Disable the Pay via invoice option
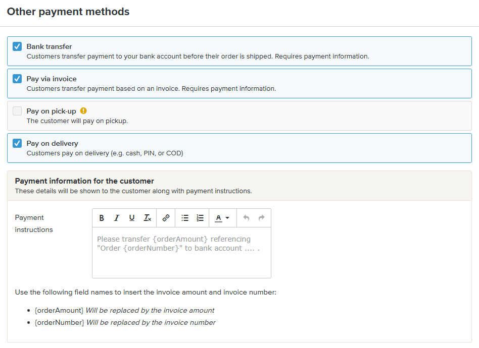 [17, 79]
